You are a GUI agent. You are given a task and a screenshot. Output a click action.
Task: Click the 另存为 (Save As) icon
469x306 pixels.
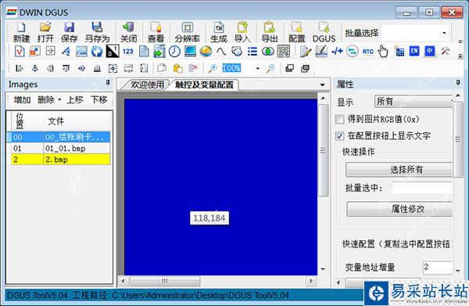coord(97,32)
